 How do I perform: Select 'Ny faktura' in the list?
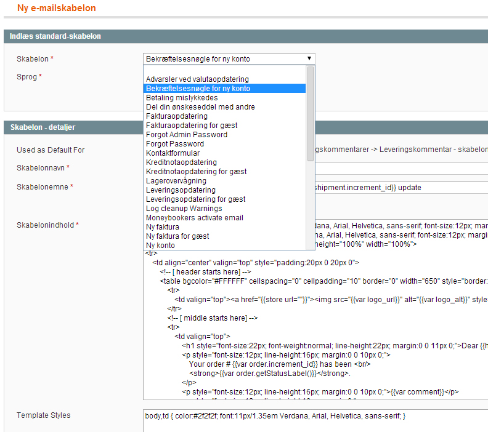click(163, 227)
